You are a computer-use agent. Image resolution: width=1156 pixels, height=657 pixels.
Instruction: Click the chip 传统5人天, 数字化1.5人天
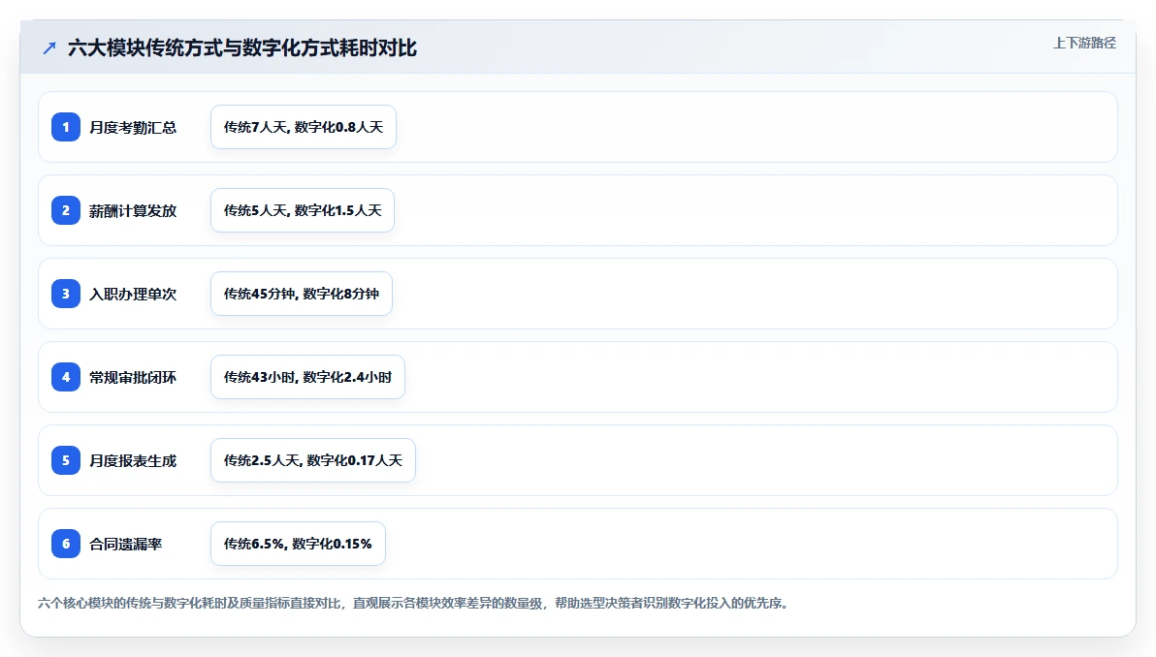tap(303, 210)
